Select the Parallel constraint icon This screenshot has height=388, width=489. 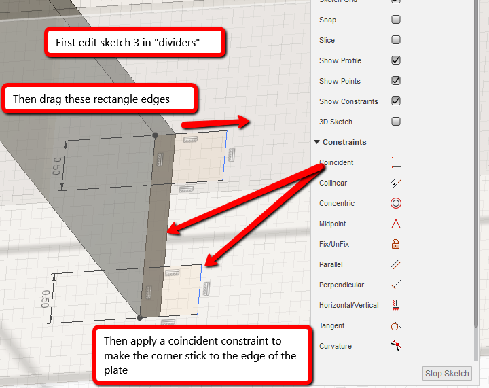pos(396,264)
